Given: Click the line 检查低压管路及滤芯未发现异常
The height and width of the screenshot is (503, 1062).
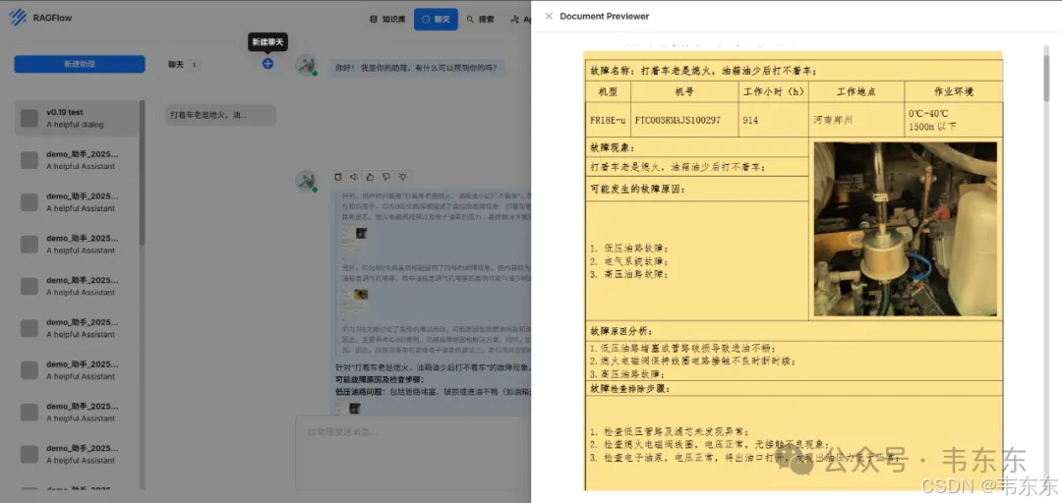Looking at the screenshot, I should (670, 432).
